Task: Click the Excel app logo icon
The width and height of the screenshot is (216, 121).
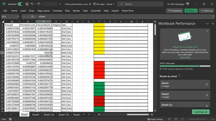Action: [4, 4]
